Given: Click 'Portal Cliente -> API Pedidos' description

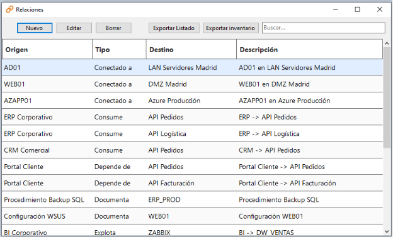Looking at the screenshot, I should click(282, 167).
